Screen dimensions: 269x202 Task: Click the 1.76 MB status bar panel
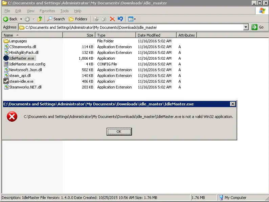pyautogui.click(x=203, y=198)
